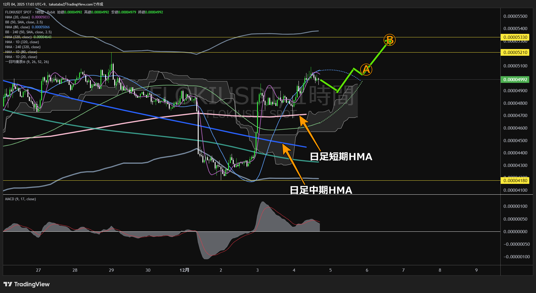Image resolution: width=536 pixels, height=293 pixels.
Task: Click the 0.00000100 MACD axis label
Action: (x=515, y=206)
